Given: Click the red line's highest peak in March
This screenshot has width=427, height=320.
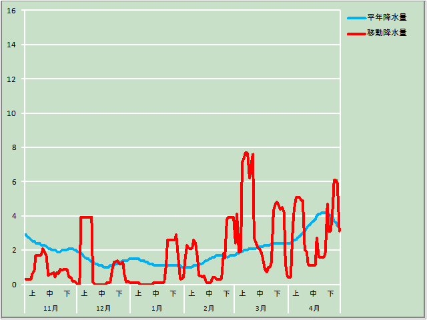Looking at the screenshot, I should (x=246, y=153).
